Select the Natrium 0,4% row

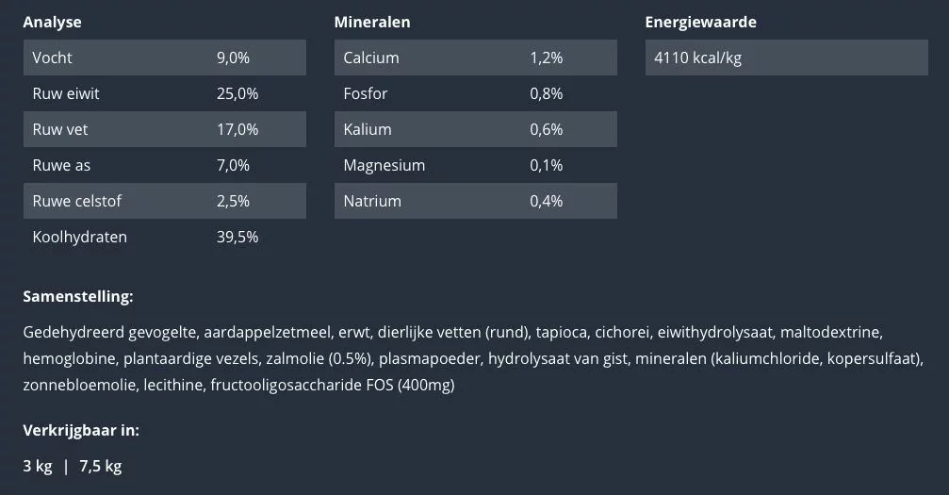pyautogui.click(x=475, y=201)
